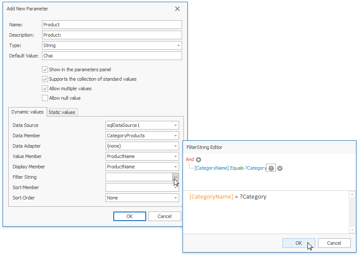359x256 pixels.
Task: Open the Data Source dropdown
Action: coord(176,125)
